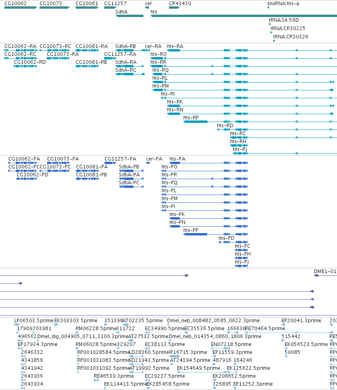Click the hts-PK protein label
Image resolution: width=337 pixels, height=390 pixels.
pyautogui.click(x=177, y=214)
